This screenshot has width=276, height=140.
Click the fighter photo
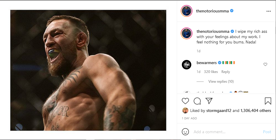[x=88, y=70]
